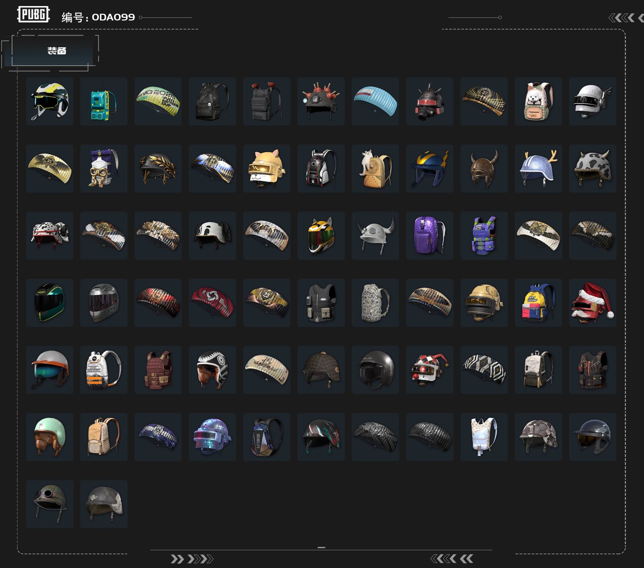Select the Just Vibing yellow backpack
644x568 pixels.
point(538,303)
